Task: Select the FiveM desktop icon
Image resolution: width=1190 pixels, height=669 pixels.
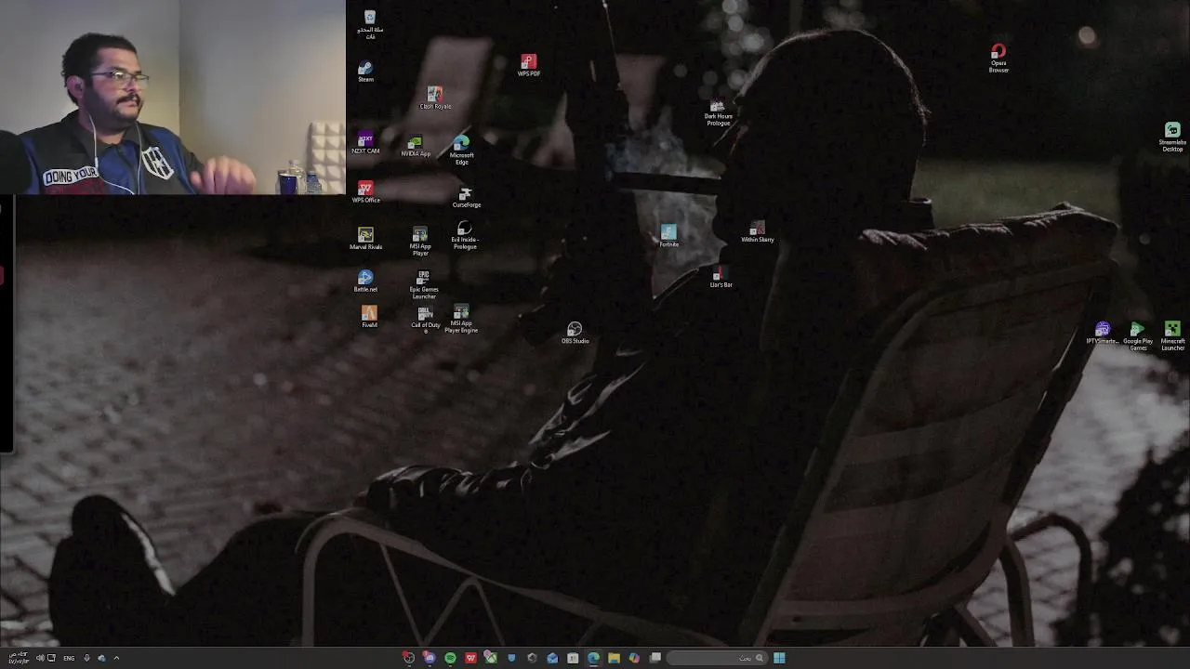Action: coord(369,317)
